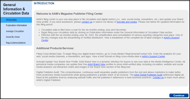
Task: Open Reg & Demo Editions
Action: 16,43
